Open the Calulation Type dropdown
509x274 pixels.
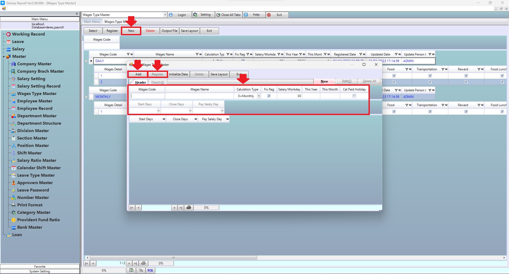pos(259,96)
